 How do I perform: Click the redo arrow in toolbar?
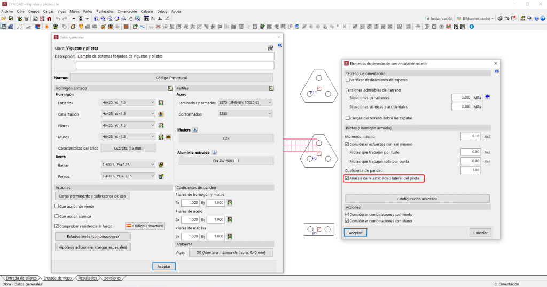click(65, 19)
